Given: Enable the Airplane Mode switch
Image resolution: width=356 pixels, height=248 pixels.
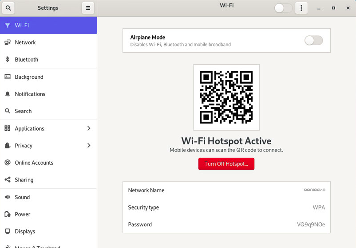Looking at the screenshot, I should [313, 41].
